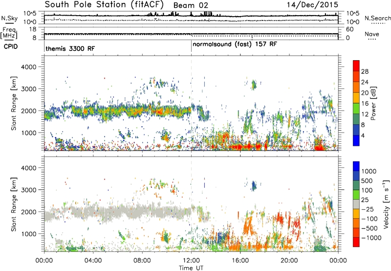Select the 'N.Sky' legend label
Screen dimensions: 391x271
pos(9,18)
